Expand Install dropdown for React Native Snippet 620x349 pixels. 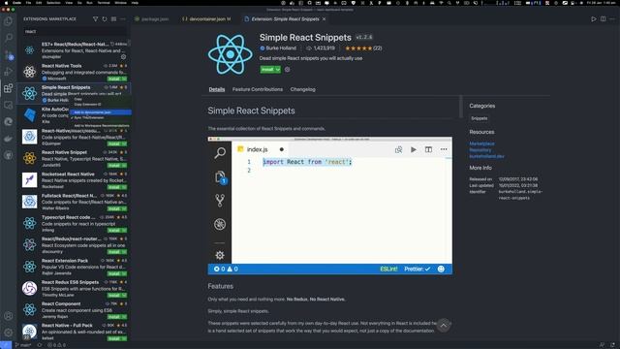point(124,166)
